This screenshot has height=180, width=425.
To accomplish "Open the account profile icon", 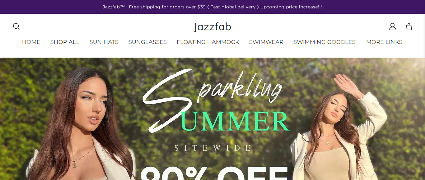I will [x=393, y=27].
